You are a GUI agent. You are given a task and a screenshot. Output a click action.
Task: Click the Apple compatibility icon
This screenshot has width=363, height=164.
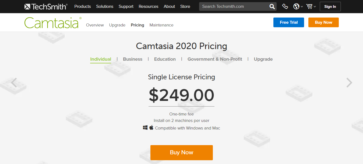pyautogui.click(x=151, y=128)
